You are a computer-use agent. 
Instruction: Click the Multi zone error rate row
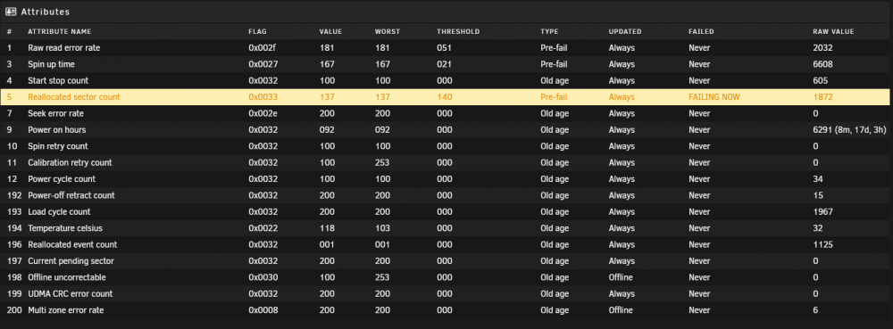tap(446, 310)
